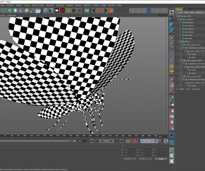Toggle rotation key recording orange circle icon
This screenshot has width=205, height=171.
click(151, 141)
